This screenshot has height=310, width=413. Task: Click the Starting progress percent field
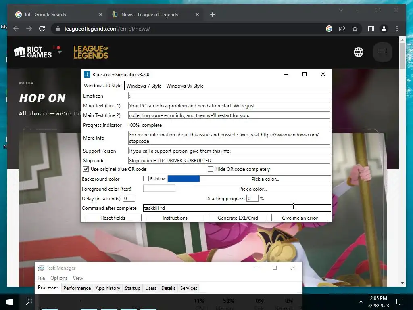(x=252, y=198)
